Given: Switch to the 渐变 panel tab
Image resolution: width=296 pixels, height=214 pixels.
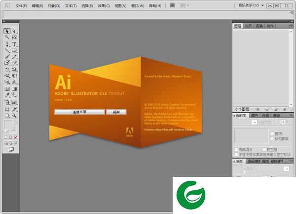Looking at the screenshot, I should click(239, 162).
